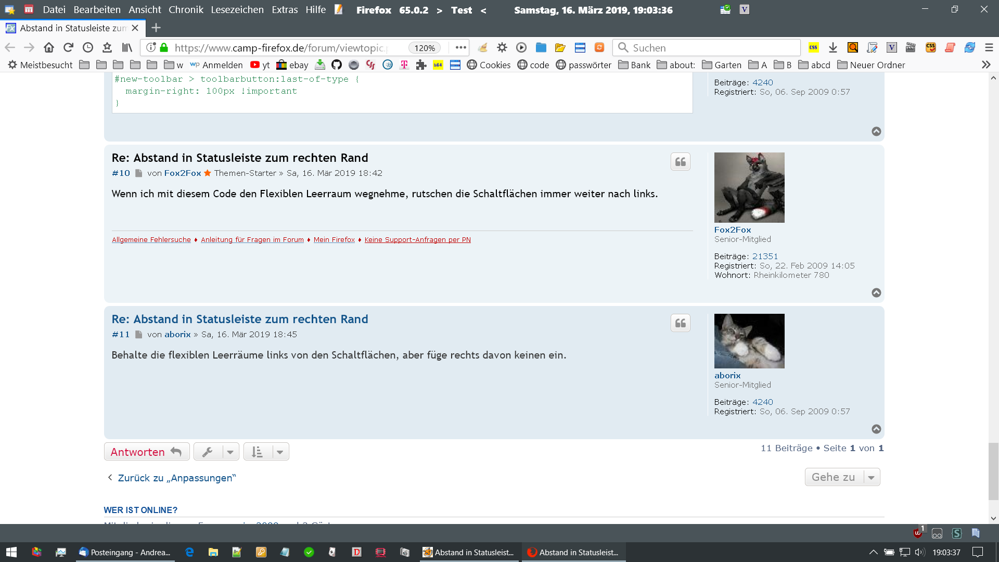Open the Firefox hamburger menu
Viewport: 999px width, 562px height.
pyautogui.click(x=989, y=47)
